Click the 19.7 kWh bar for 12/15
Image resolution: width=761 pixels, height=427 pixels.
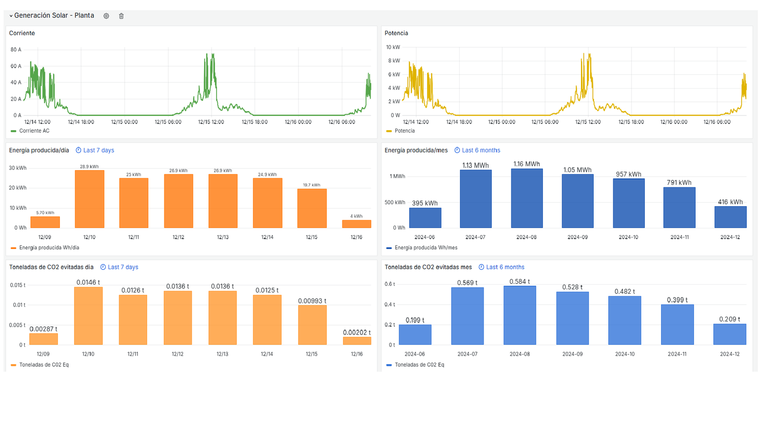(x=312, y=209)
